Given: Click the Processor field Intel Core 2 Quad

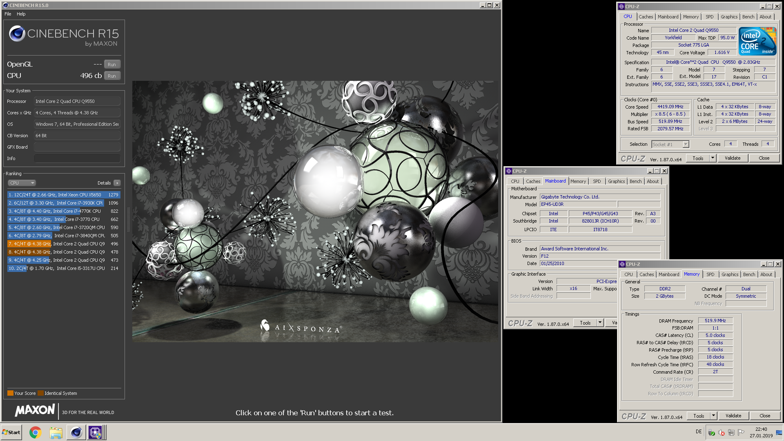Looking at the screenshot, I should pos(77,101).
